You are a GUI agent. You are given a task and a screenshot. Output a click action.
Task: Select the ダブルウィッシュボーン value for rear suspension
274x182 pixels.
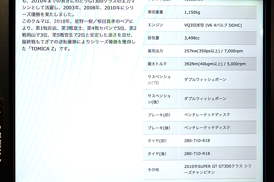tap(205, 98)
